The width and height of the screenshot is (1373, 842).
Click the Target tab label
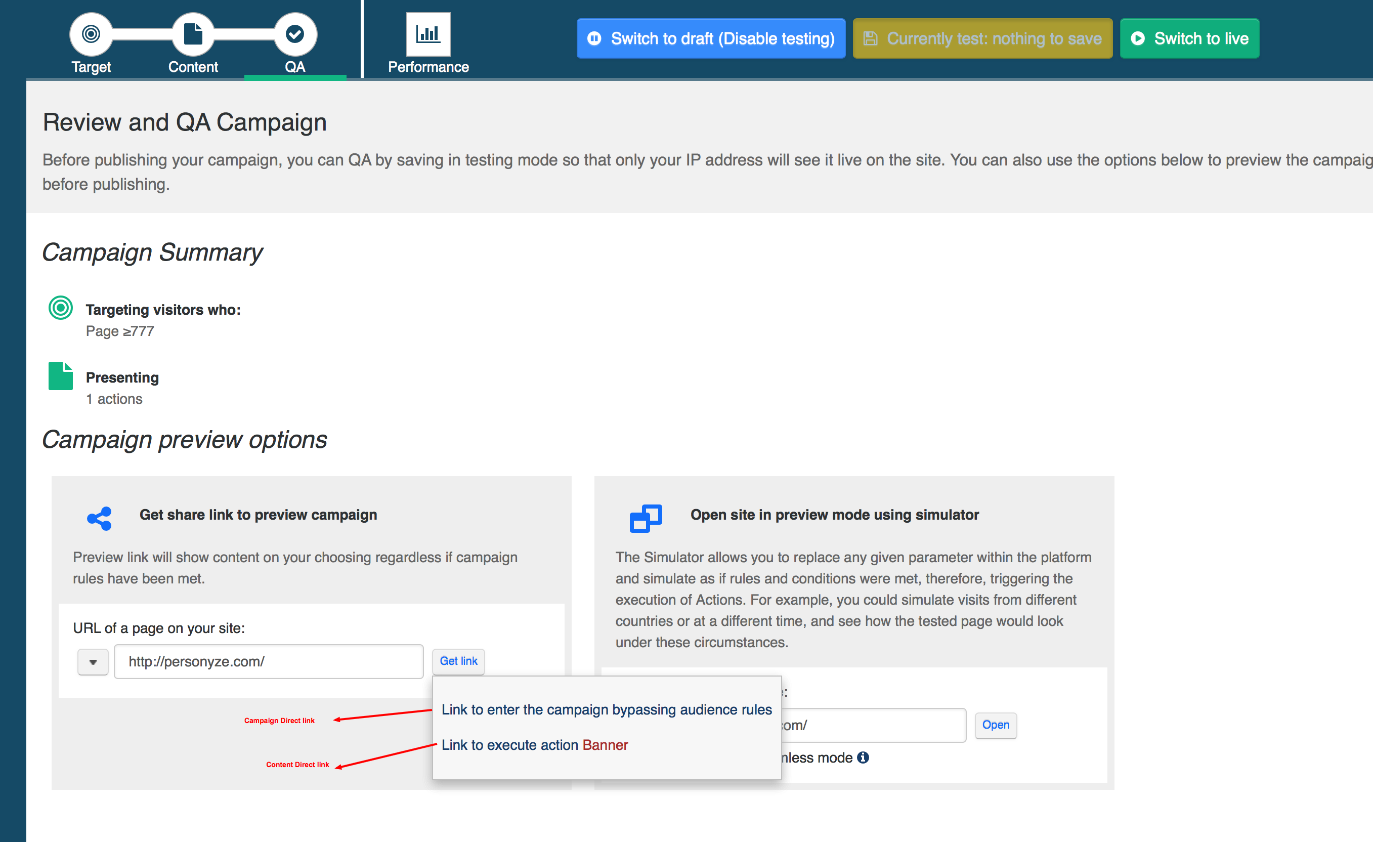click(91, 67)
